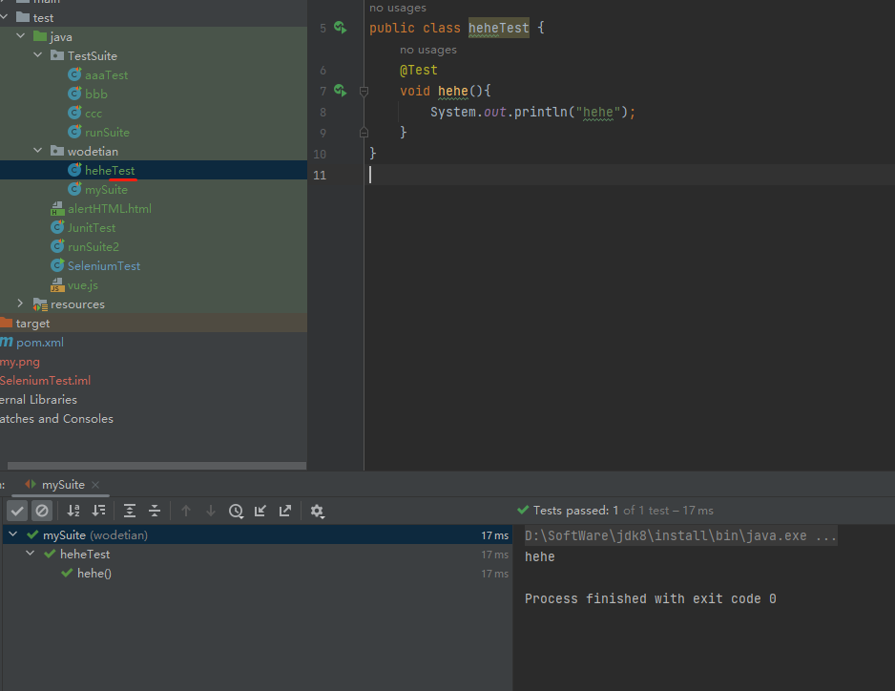
Task: Open test history with the clock icon
Action: click(235, 511)
